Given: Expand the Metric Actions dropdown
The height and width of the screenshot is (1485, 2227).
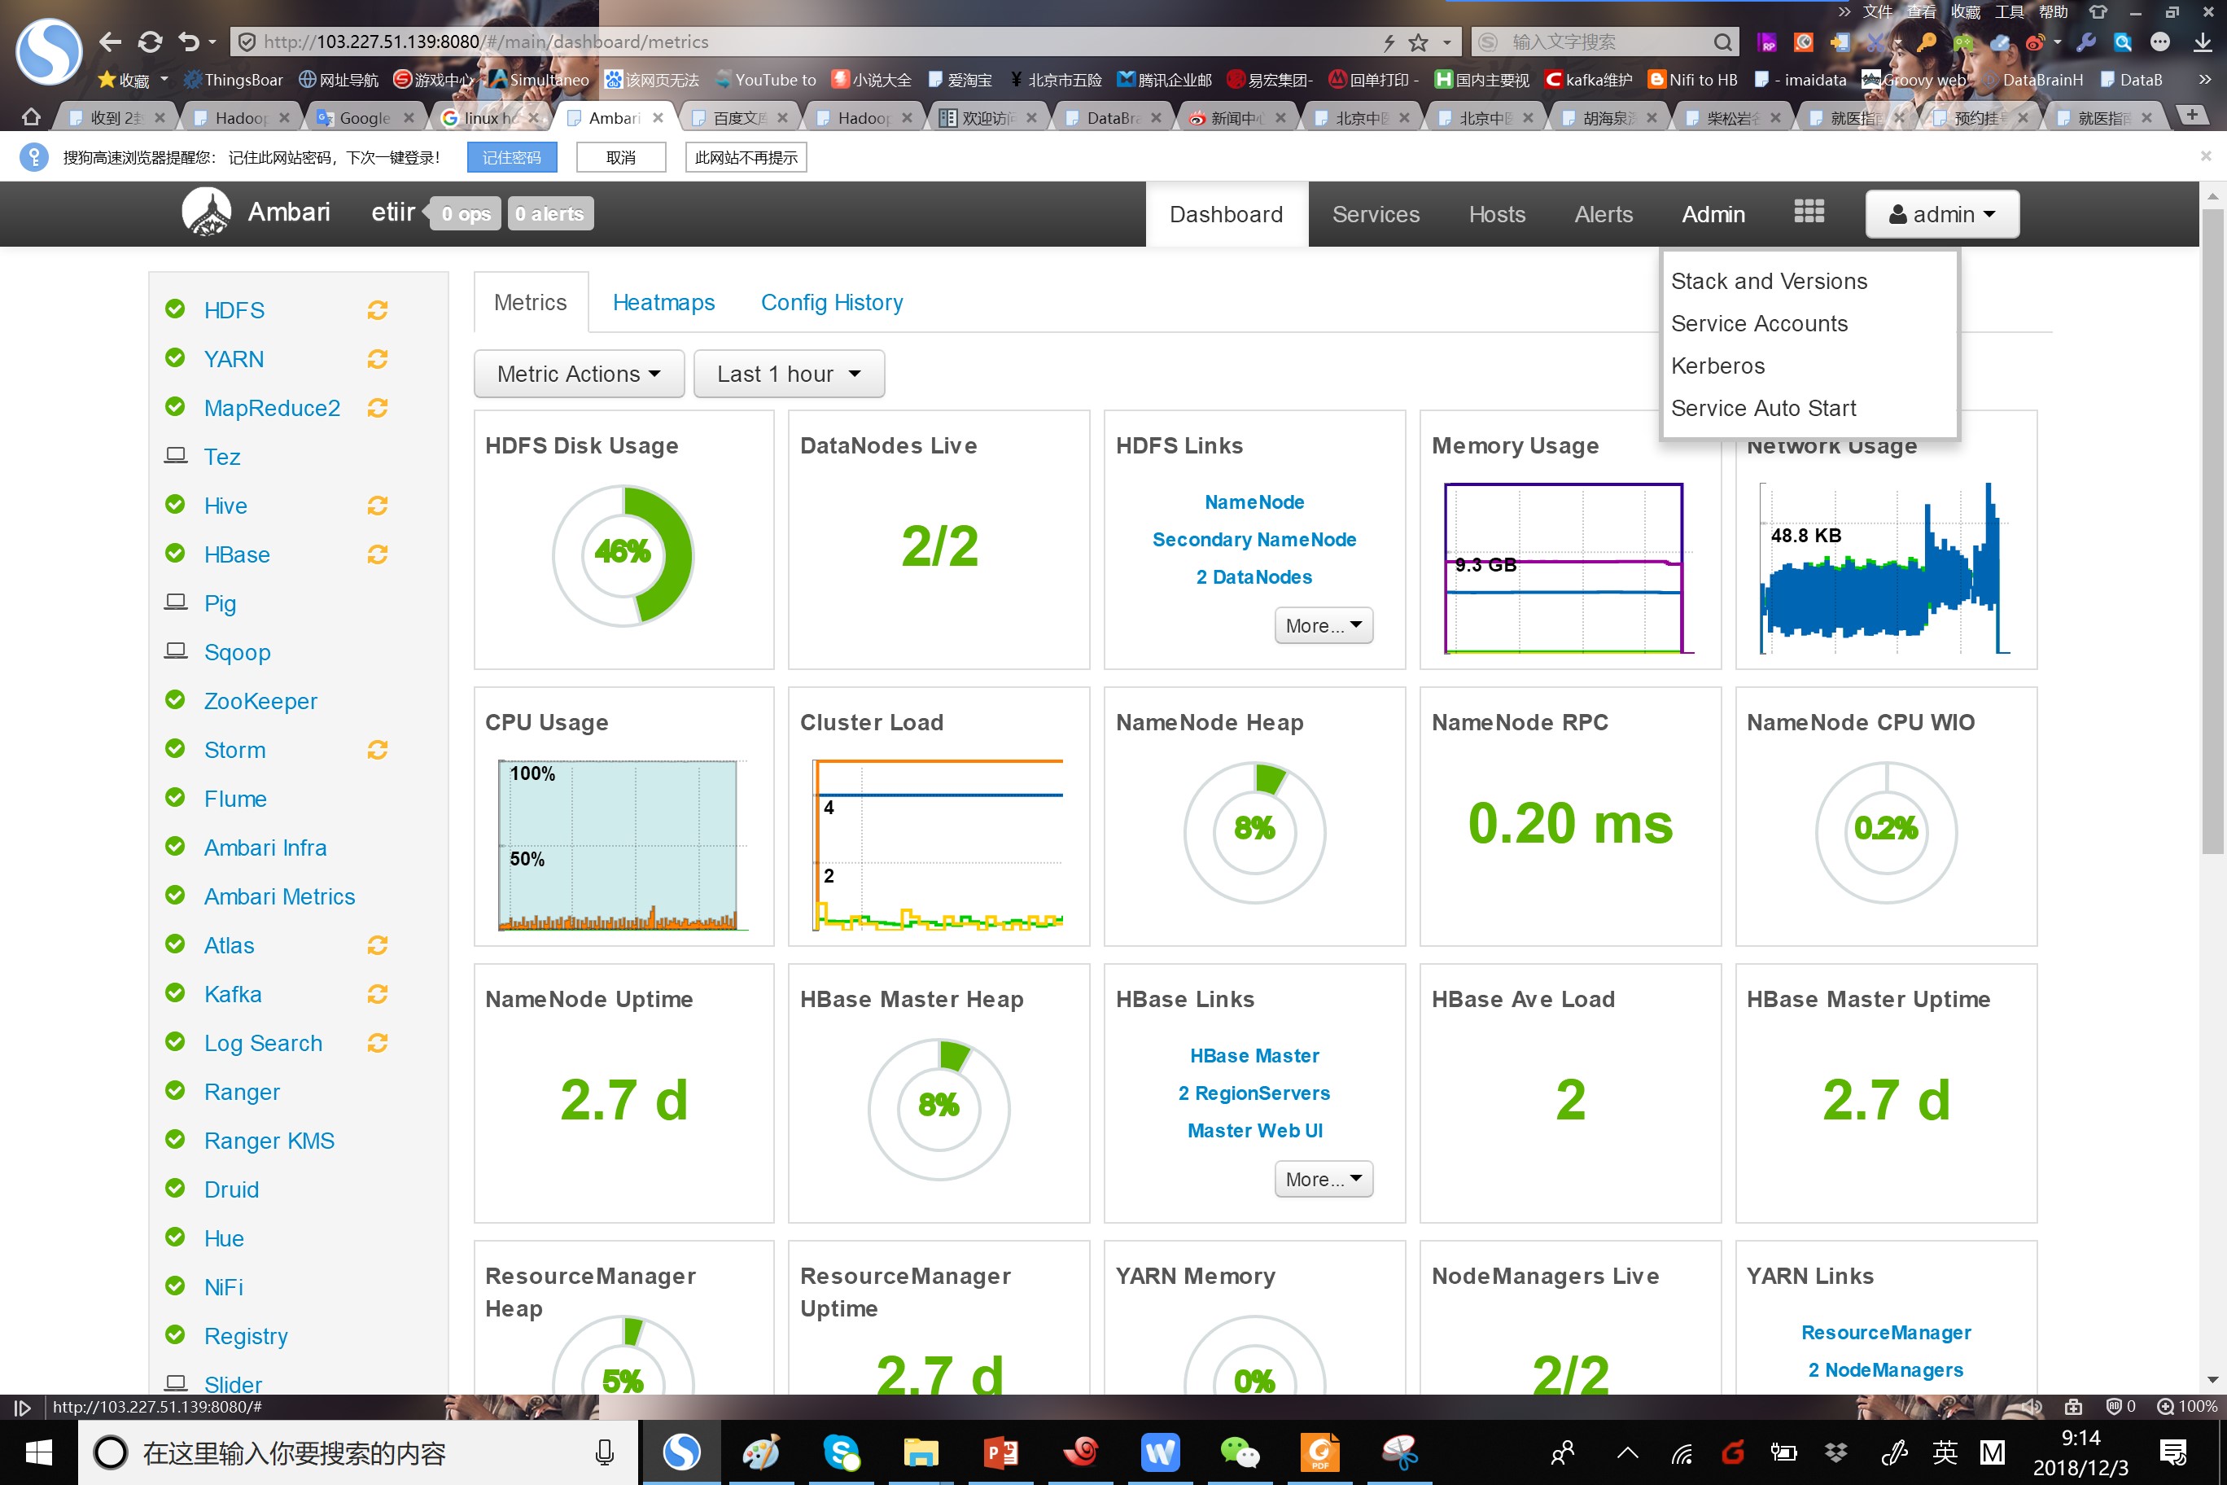Looking at the screenshot, I should click(x=579, y=373).
